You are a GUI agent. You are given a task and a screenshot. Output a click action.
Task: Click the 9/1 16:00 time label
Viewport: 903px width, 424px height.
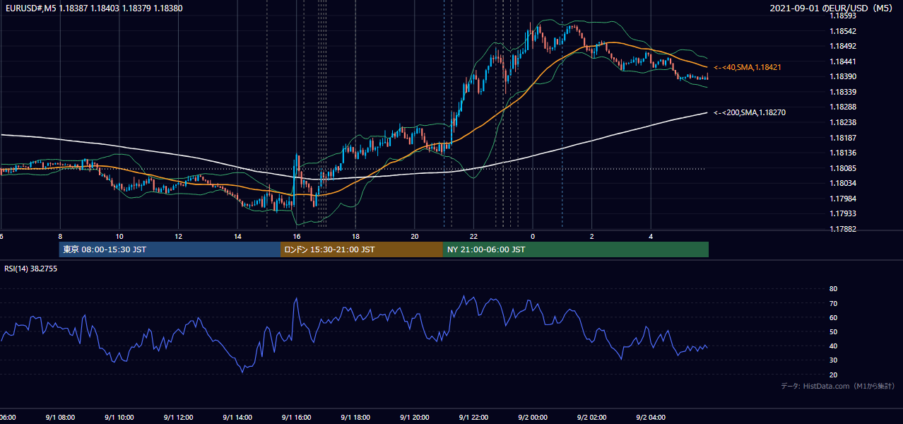pos(297,417)
